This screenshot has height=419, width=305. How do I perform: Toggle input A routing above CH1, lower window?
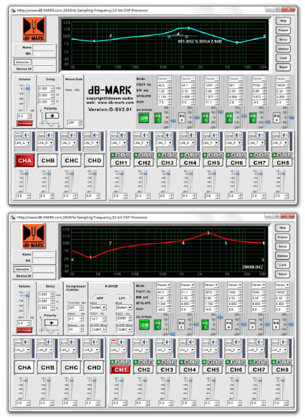tap(112, 362)
